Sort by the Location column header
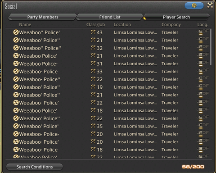 click(x=122, y=24)
